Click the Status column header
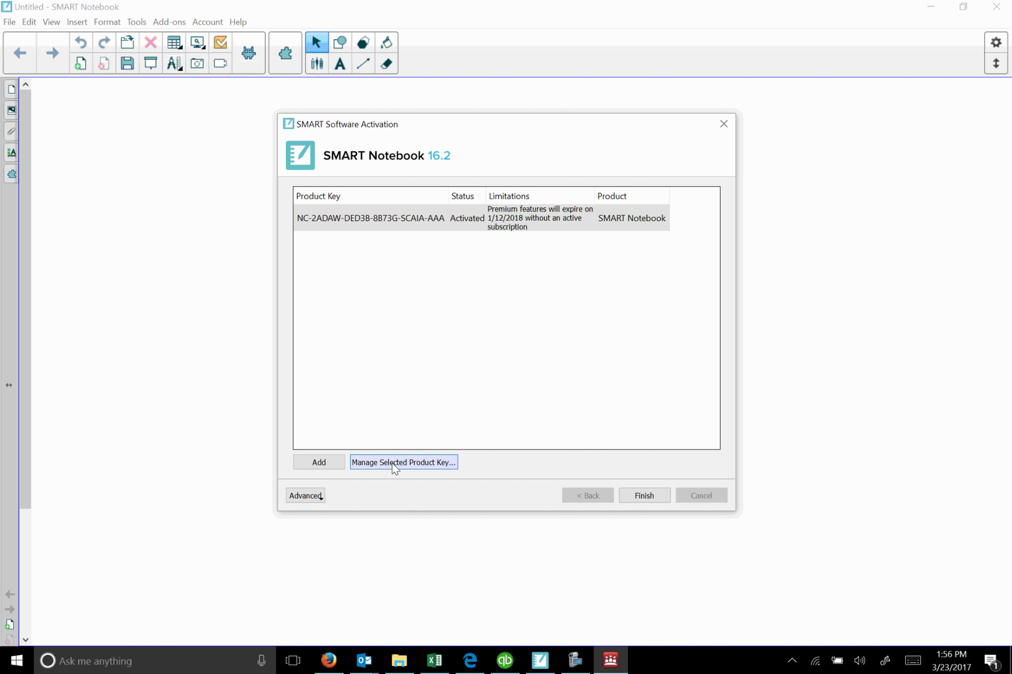1012x674 pixels. tap(467, 196)
